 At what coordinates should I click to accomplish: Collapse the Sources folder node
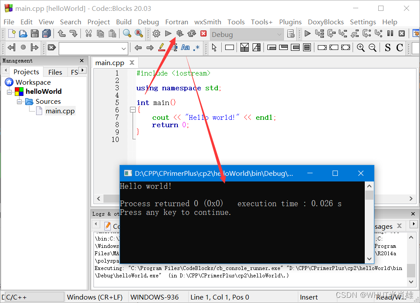coord(19,102)
